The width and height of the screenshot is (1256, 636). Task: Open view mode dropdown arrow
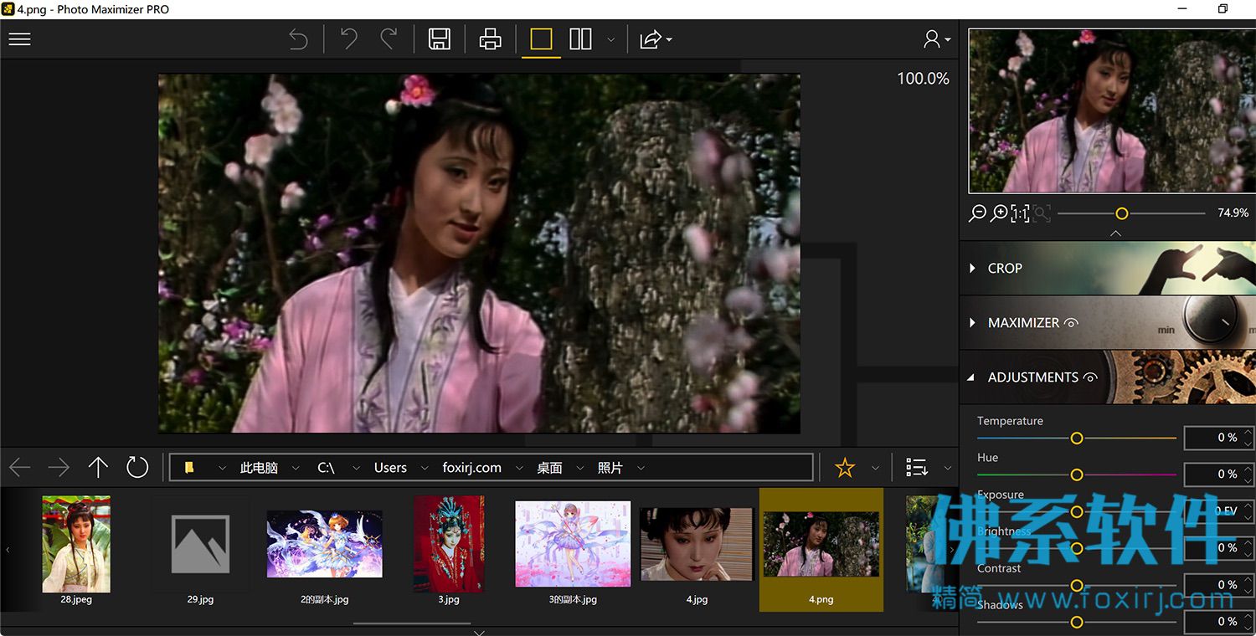pos(610,40)
